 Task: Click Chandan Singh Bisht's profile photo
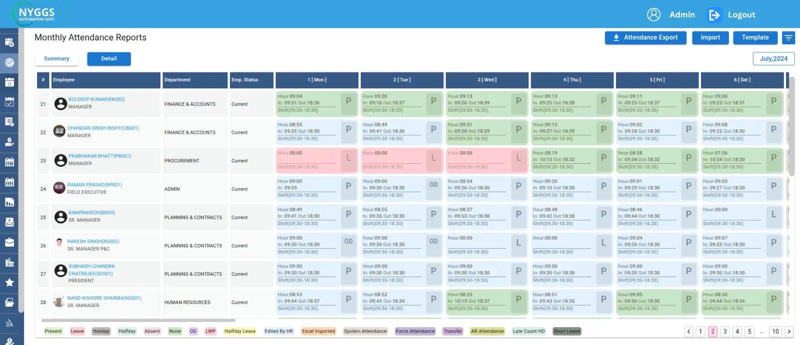coord(59,131)
